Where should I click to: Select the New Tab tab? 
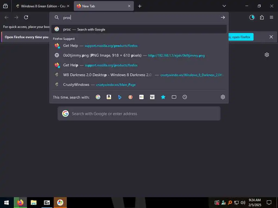click(104, 6)
